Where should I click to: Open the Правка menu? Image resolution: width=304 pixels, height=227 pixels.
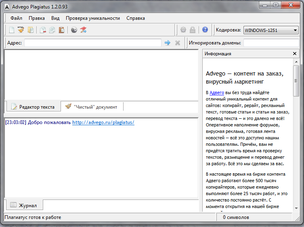[x=37, y=18]
